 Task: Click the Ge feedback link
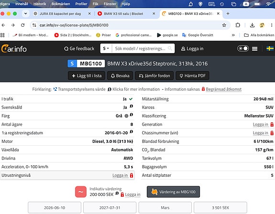pos(79,49)
